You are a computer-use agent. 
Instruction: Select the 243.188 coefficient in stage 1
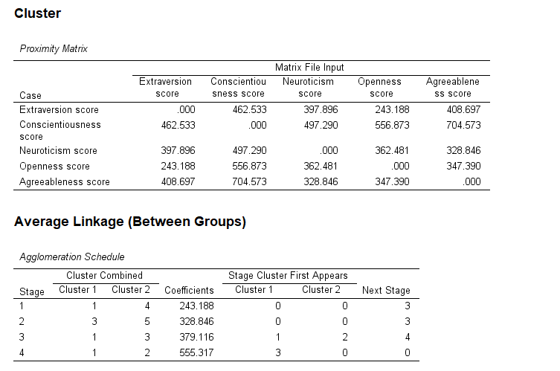[x=196, y=305]
